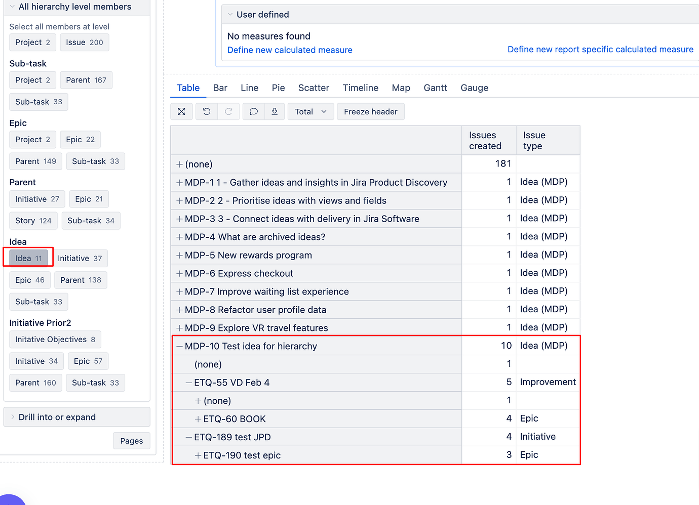Click the Define new calculated measure link
This screenshot has width=699, height=505.
click(289, 50)
